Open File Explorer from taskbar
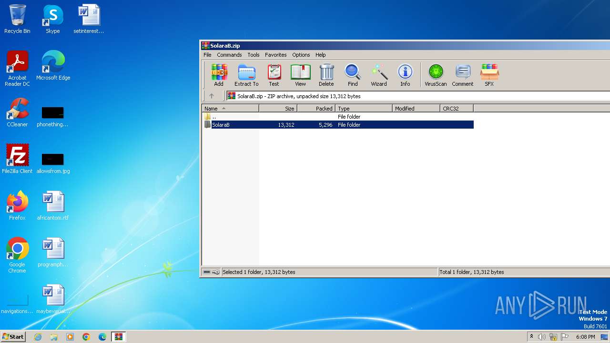610x343 pixels. coord(54,337)
